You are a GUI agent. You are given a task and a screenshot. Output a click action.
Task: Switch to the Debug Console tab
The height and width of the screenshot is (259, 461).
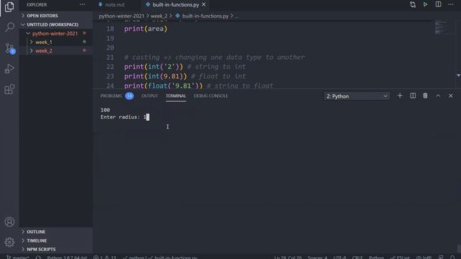[211, 96]
